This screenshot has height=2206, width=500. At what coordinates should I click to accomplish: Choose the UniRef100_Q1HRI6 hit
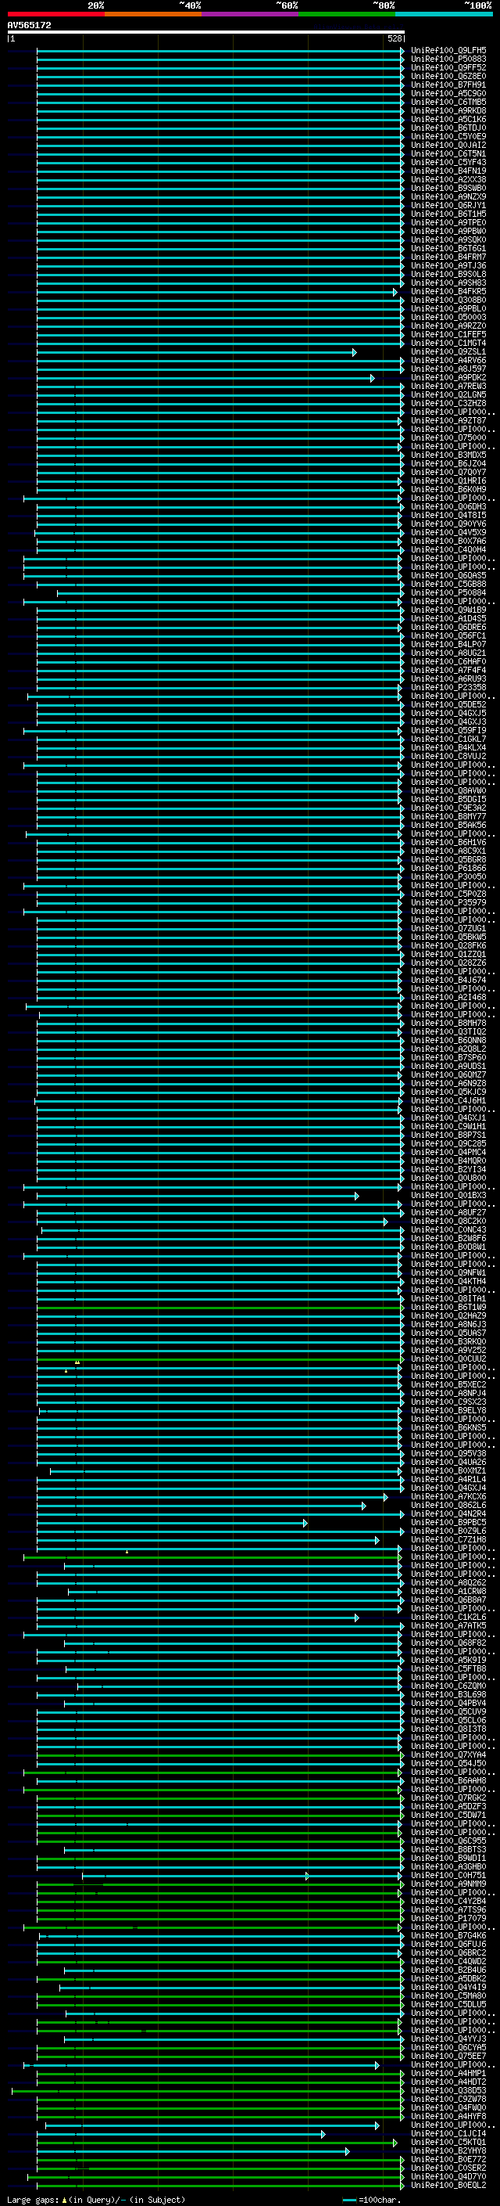(x=448, y=480)
